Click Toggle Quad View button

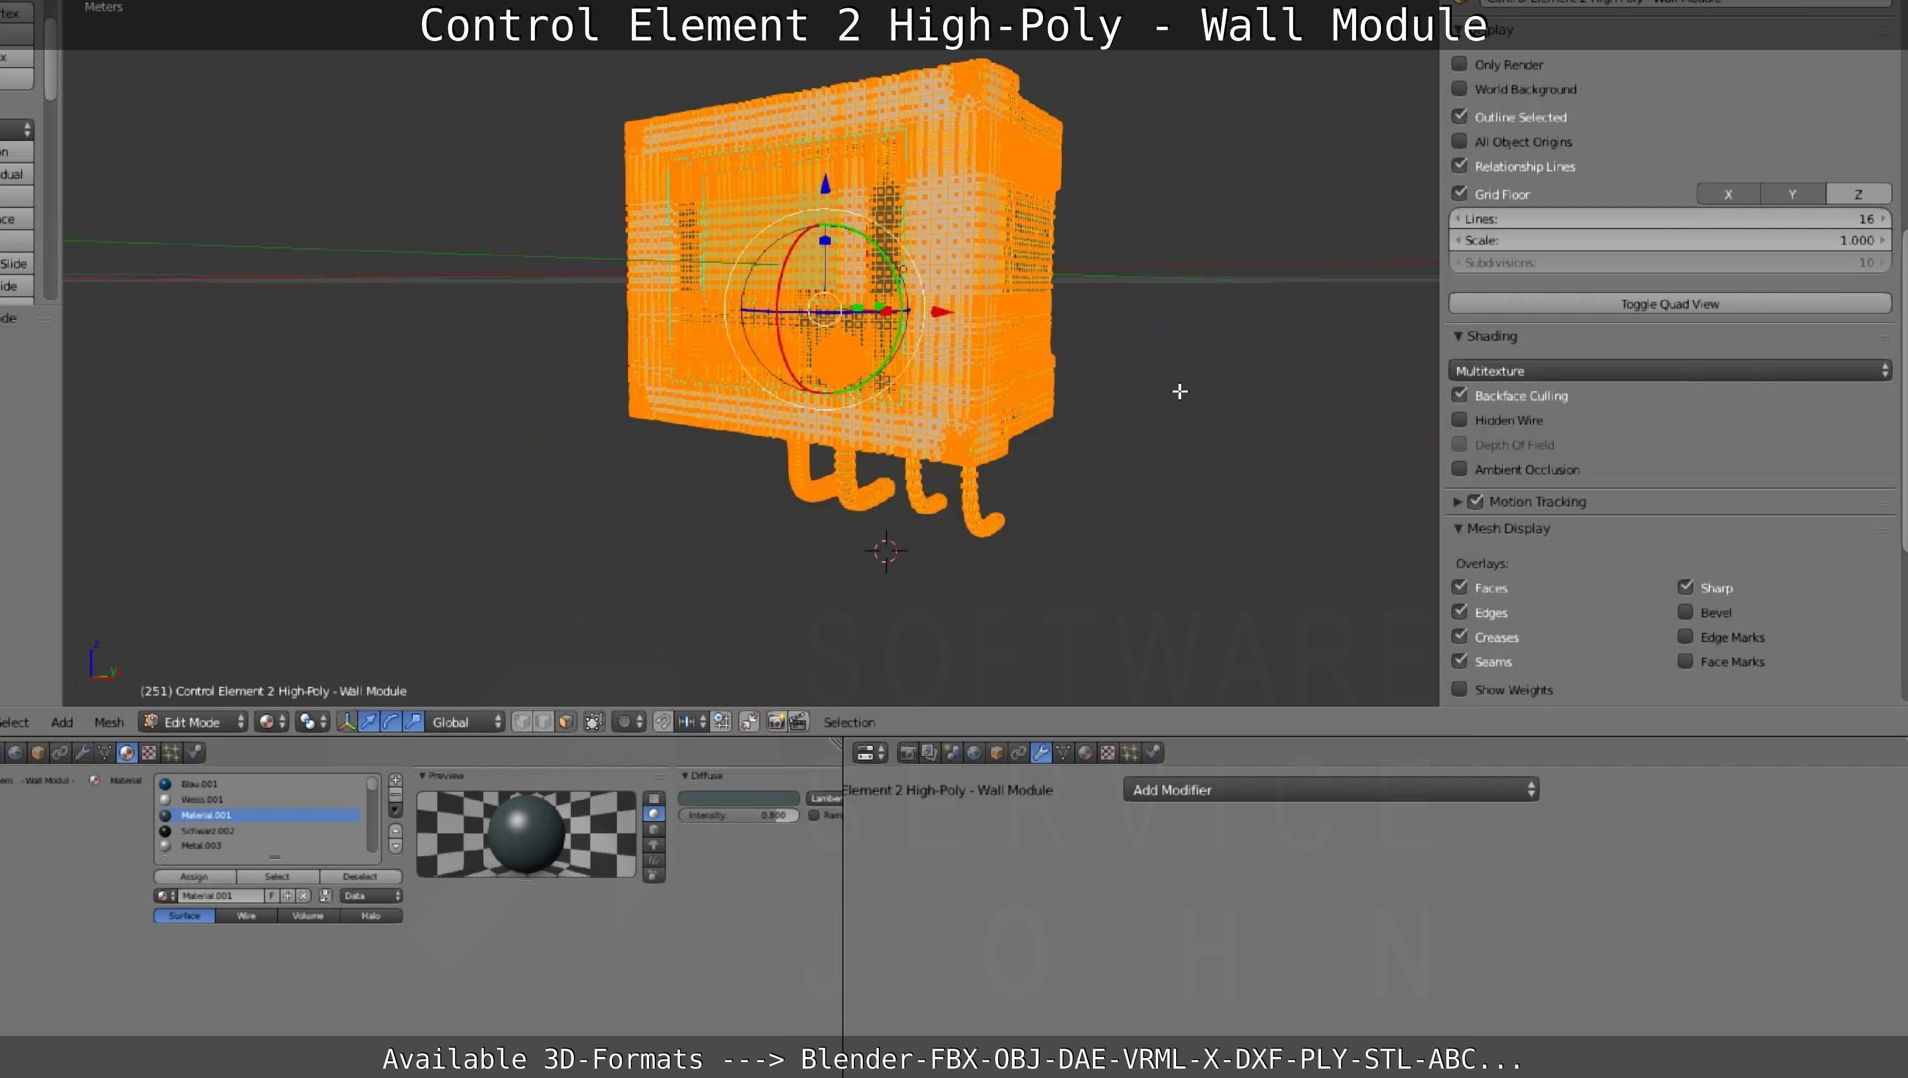pos(1669,303)
